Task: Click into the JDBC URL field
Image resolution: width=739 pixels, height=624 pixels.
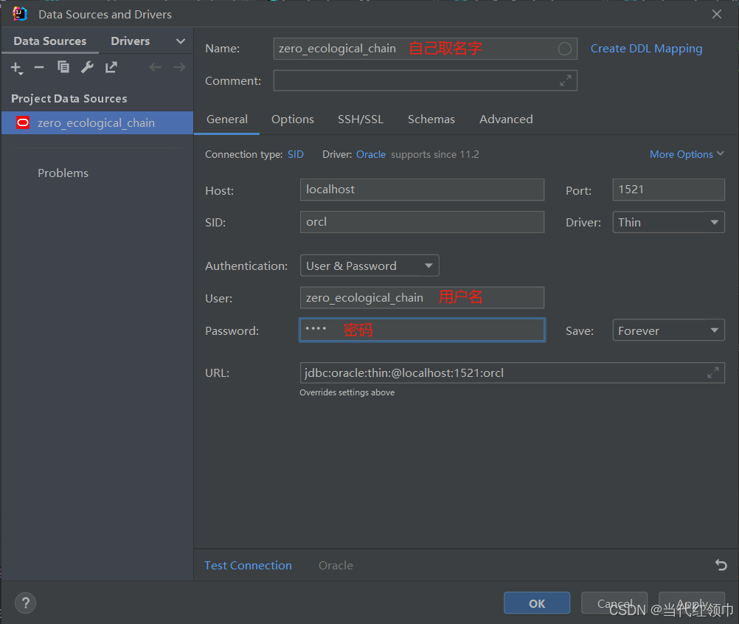Action: pyautogui.click(x=512, y=372)
